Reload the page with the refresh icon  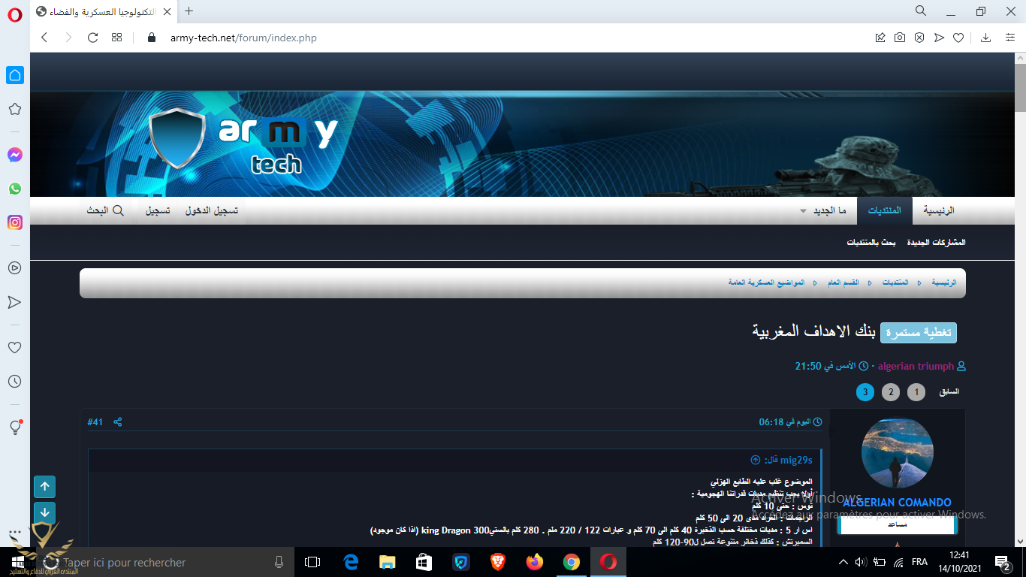92,38
